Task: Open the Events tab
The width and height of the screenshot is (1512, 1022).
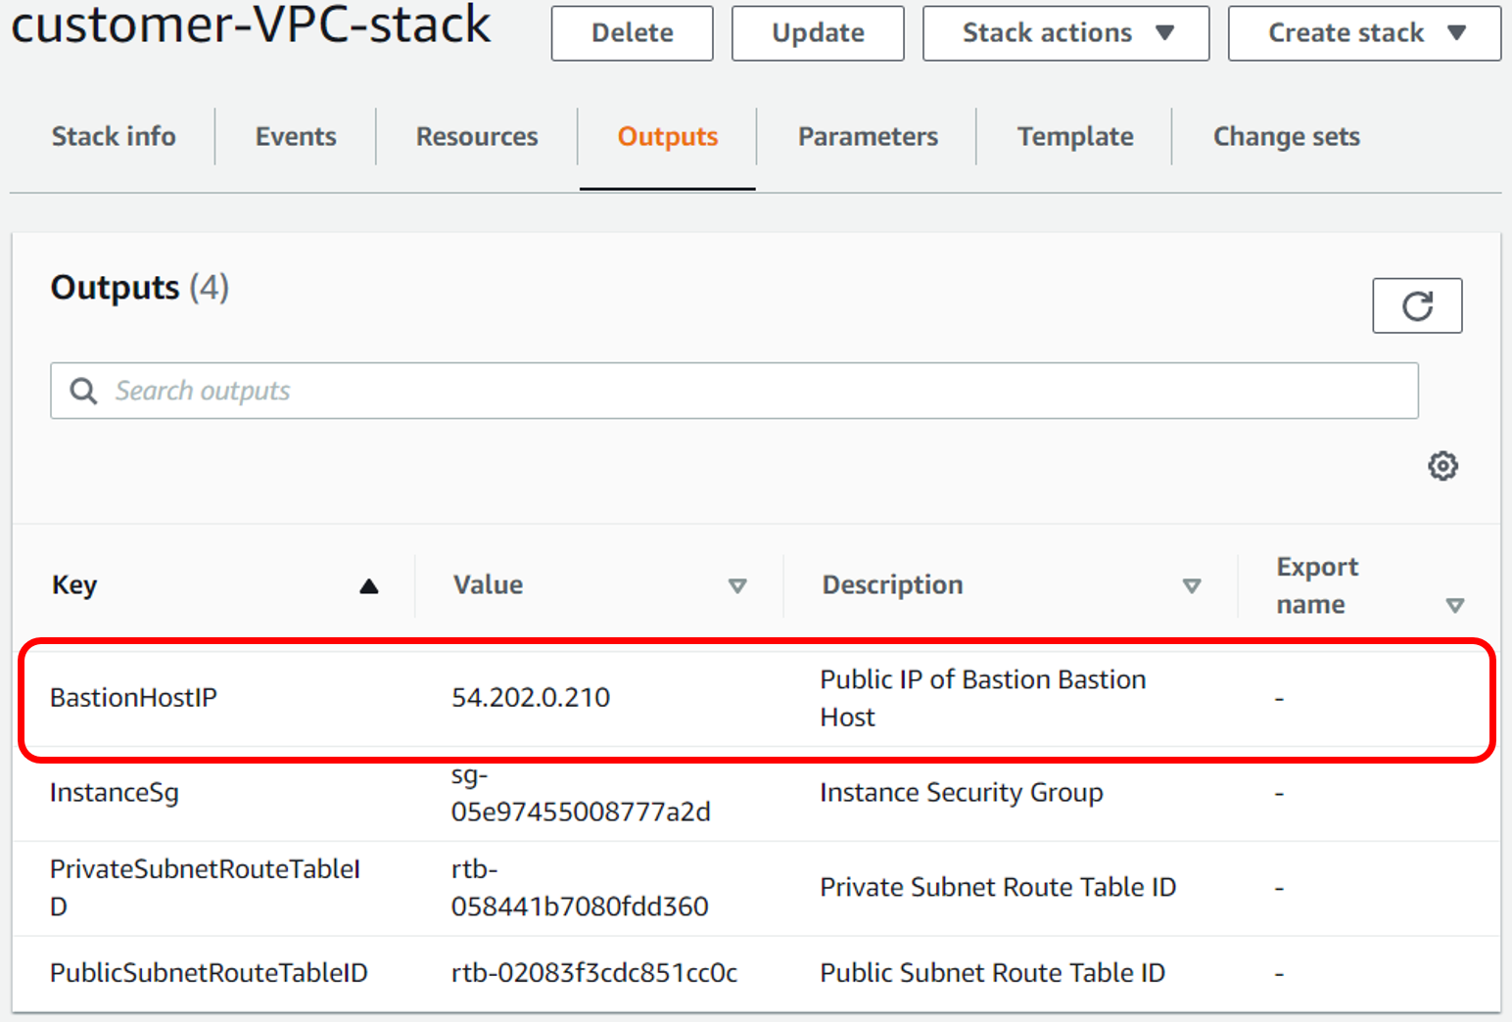Action: tap(295, 136)
